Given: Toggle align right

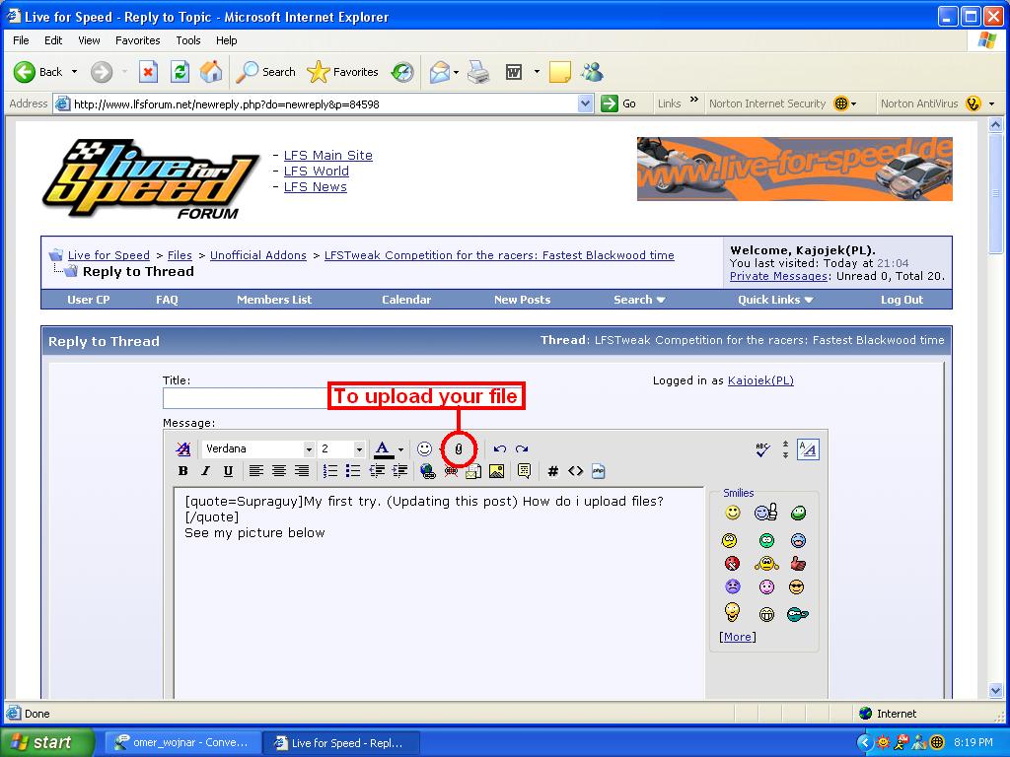Looking at the screenshot, I should coord(302,471).
